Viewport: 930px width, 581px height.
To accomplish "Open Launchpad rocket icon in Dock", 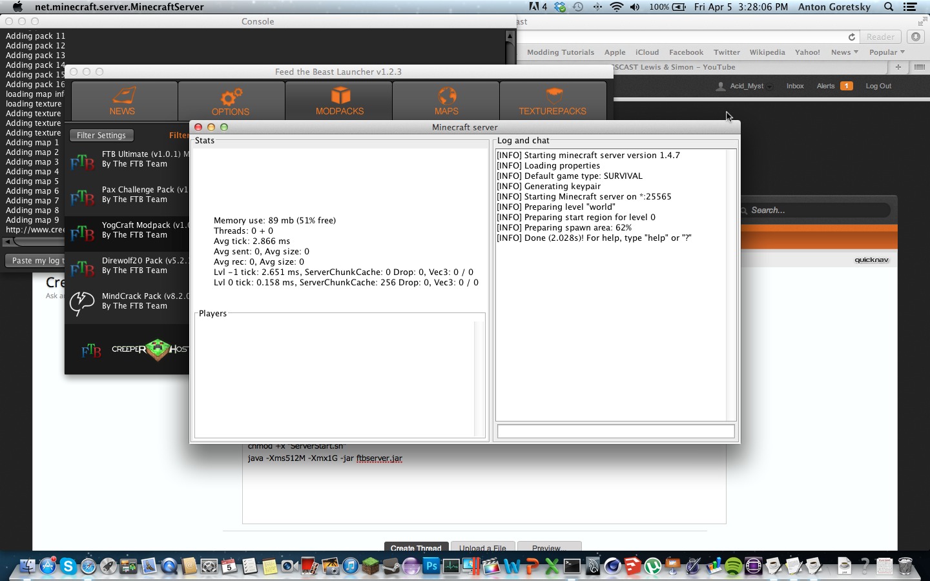I will (108, 566).
